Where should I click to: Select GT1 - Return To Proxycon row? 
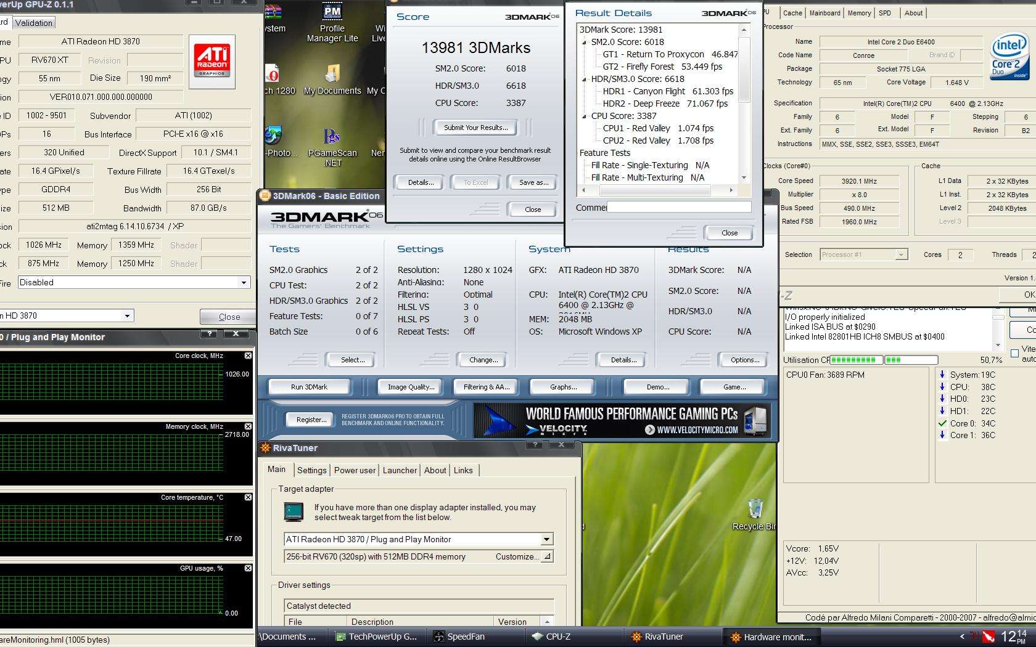tap(670, 54)
